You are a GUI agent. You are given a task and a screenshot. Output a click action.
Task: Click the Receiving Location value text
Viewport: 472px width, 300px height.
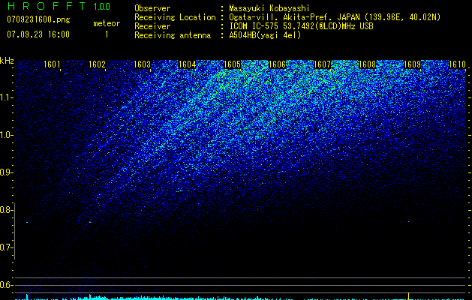(335, 17)
